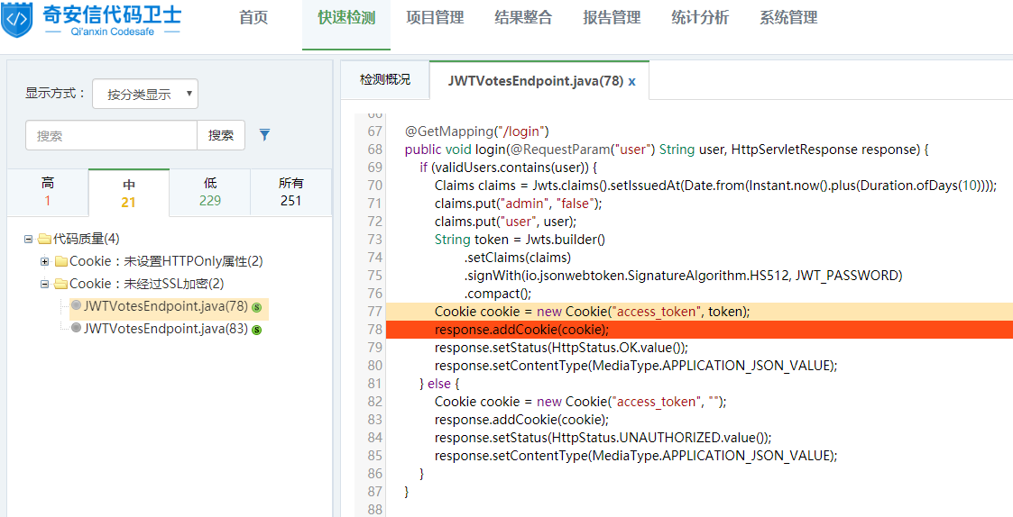Expand the Cookie:未设置HTTPOnly属性 node
1013x517 pixels.
pyautogui.click(x=45, y=261)
